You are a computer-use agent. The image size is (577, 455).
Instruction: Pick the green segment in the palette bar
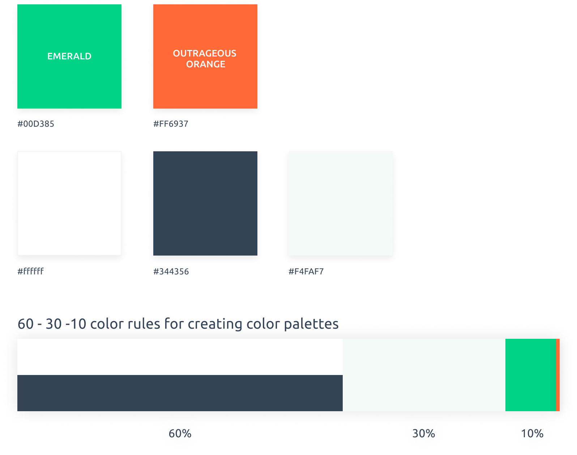pyautogui.click(x=530, y=375)
